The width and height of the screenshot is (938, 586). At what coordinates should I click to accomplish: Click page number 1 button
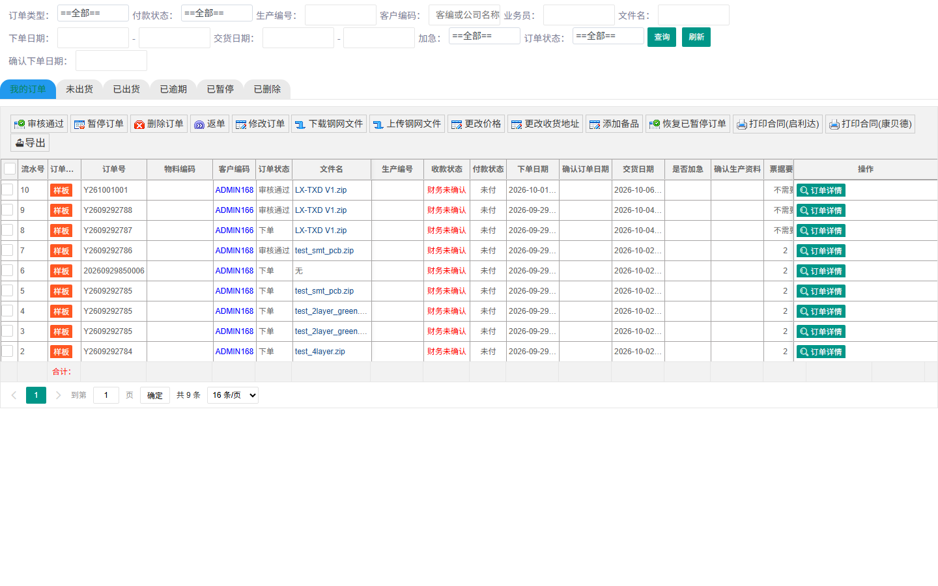click(x=36, y=395)
